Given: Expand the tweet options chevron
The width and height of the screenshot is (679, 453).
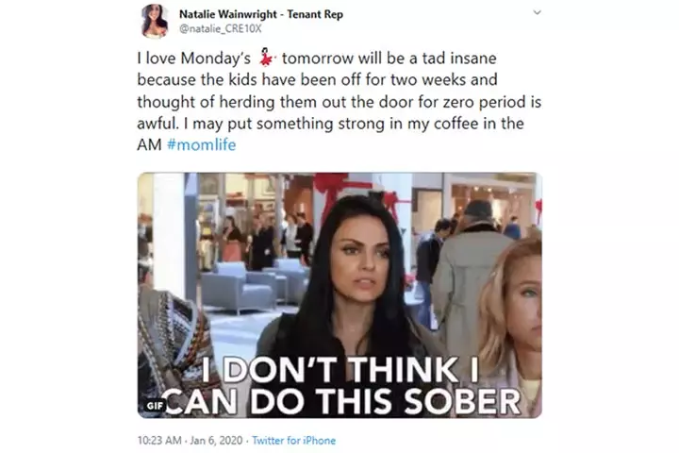Looking at the screenshot, I should pos(537,12).
